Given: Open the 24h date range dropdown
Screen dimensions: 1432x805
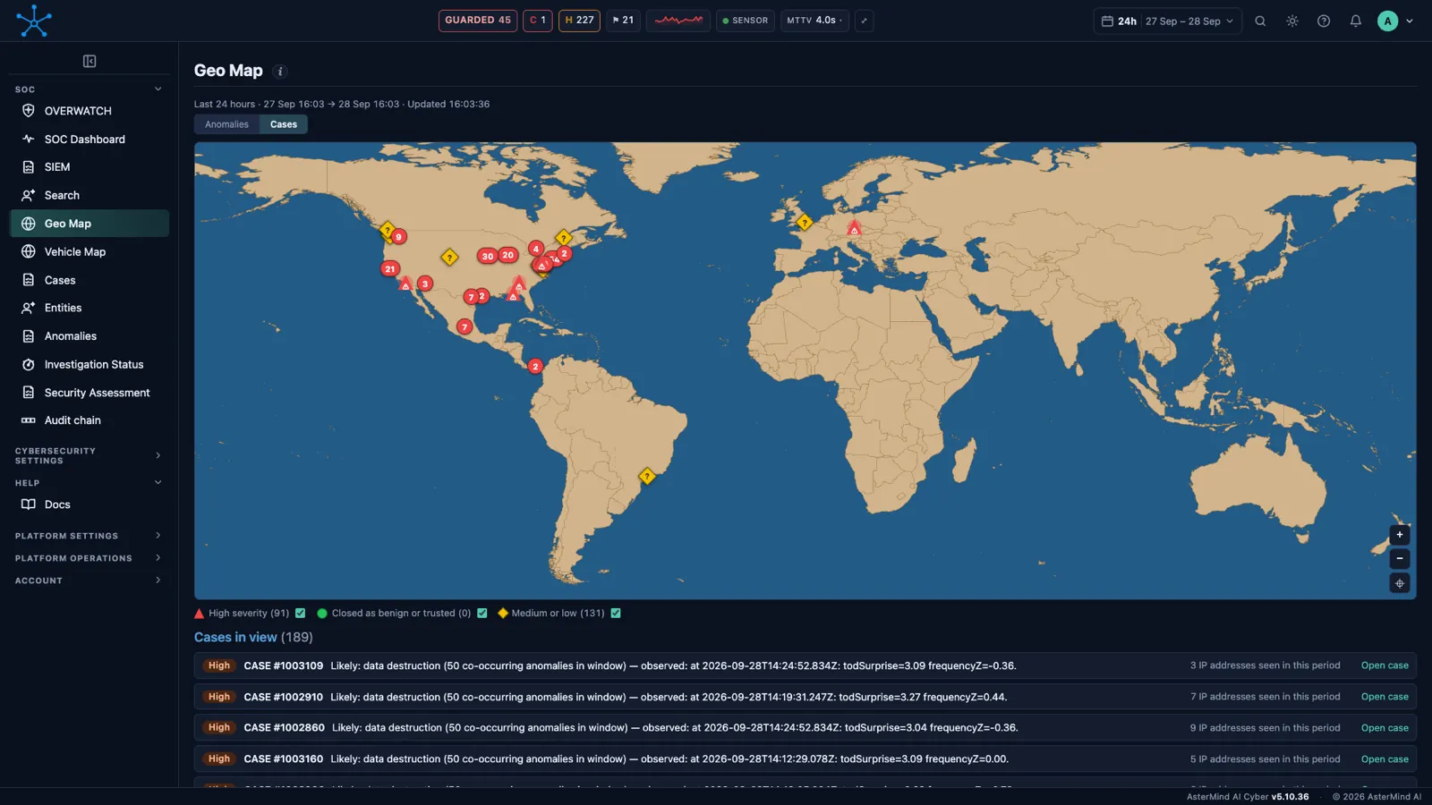Looking at the screenshot, I should 1167,21.
